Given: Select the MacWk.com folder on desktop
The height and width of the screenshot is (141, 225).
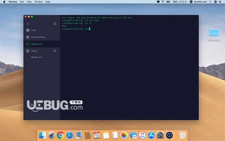Looking at the screenshot, I should tap(214, 35).
